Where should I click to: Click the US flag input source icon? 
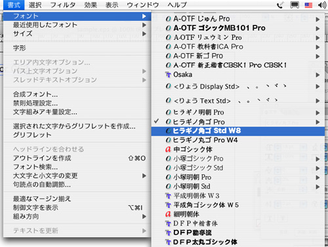click(x=308, y=5)
